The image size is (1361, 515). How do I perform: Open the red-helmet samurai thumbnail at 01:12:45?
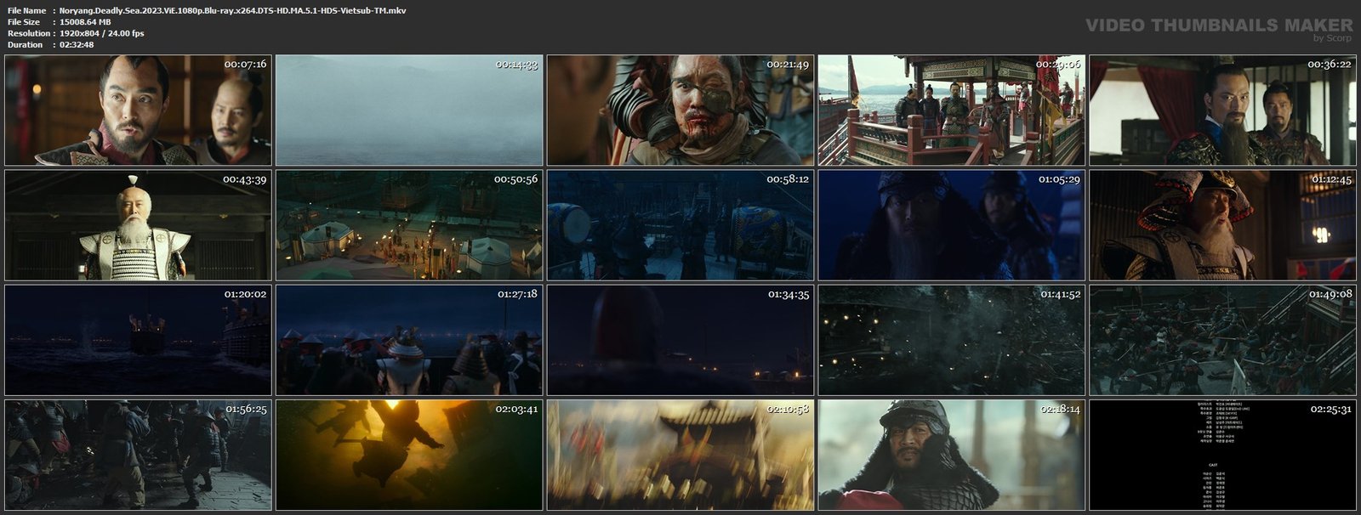click(1223, 225)
